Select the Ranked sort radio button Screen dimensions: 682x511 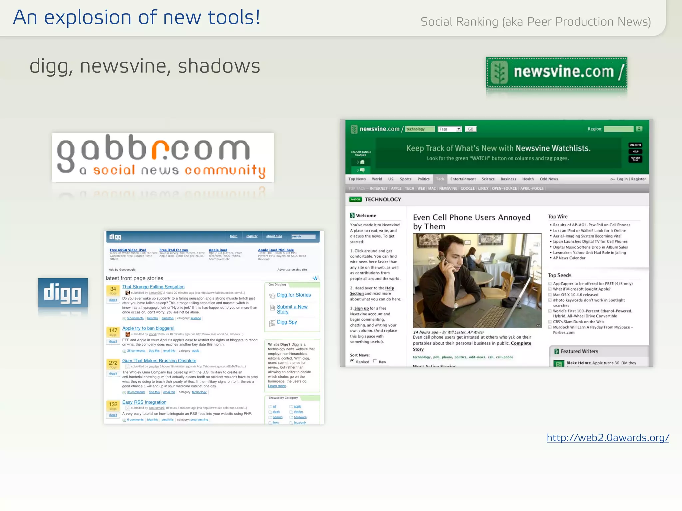click(352, 361)
